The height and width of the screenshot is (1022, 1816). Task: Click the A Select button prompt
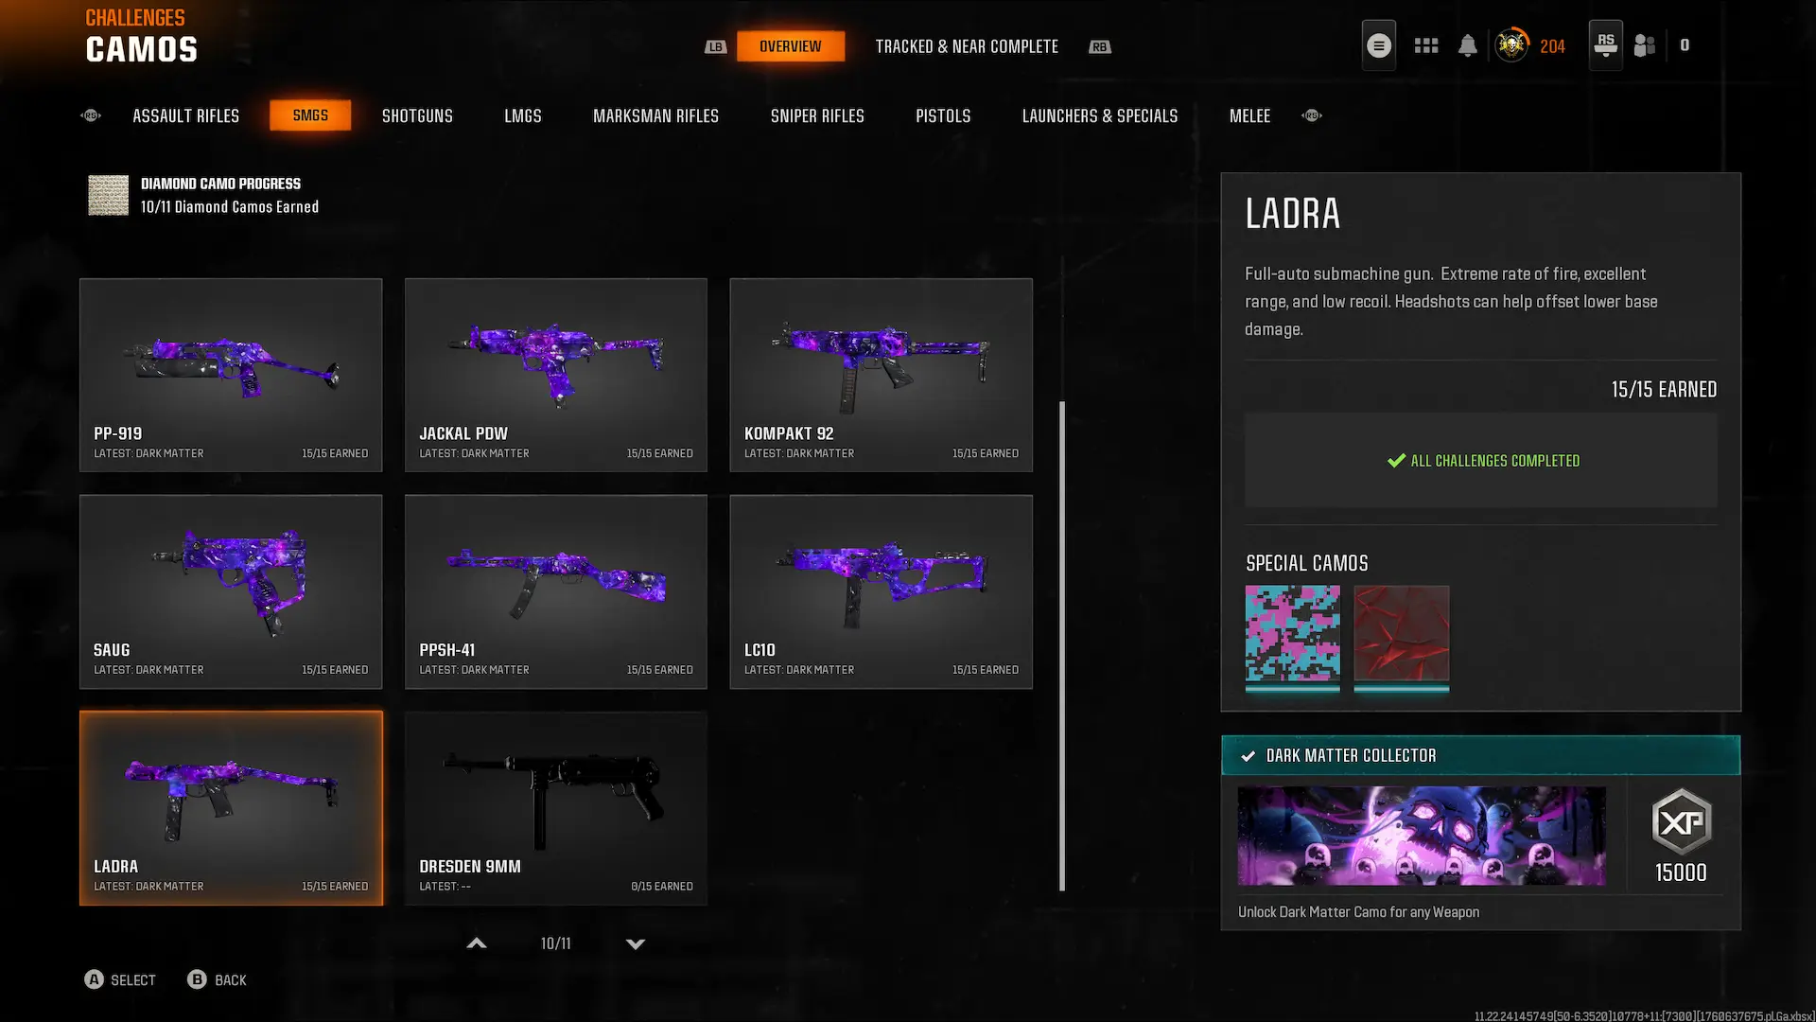(120, 980)
